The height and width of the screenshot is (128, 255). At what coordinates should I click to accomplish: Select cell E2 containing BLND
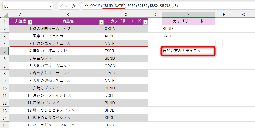click(188, 29)
